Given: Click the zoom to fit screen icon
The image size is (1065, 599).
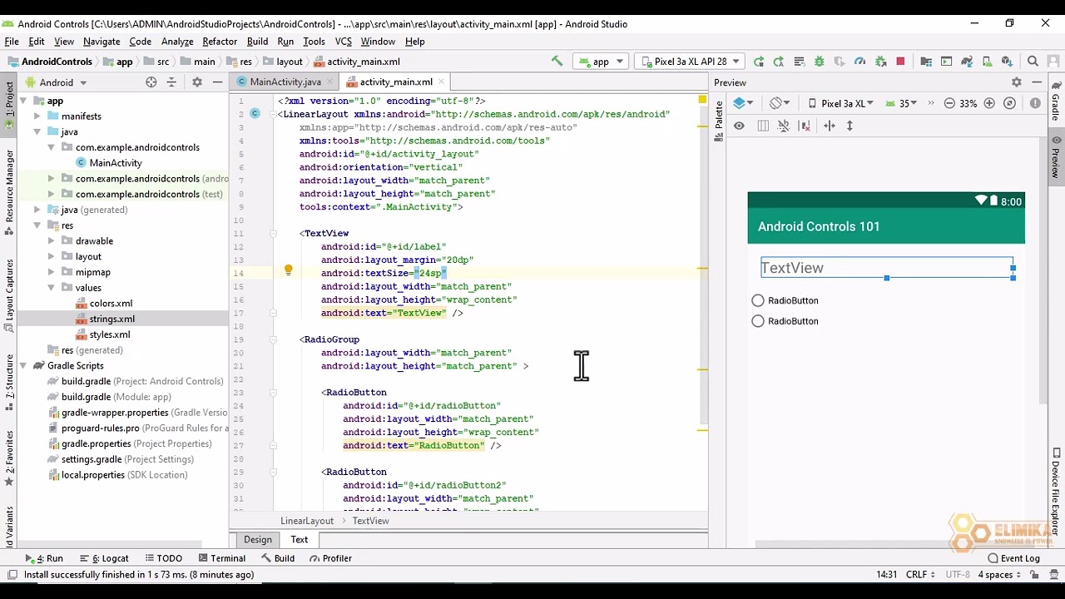Looking at the screenshot, I should click(1009, 103).
